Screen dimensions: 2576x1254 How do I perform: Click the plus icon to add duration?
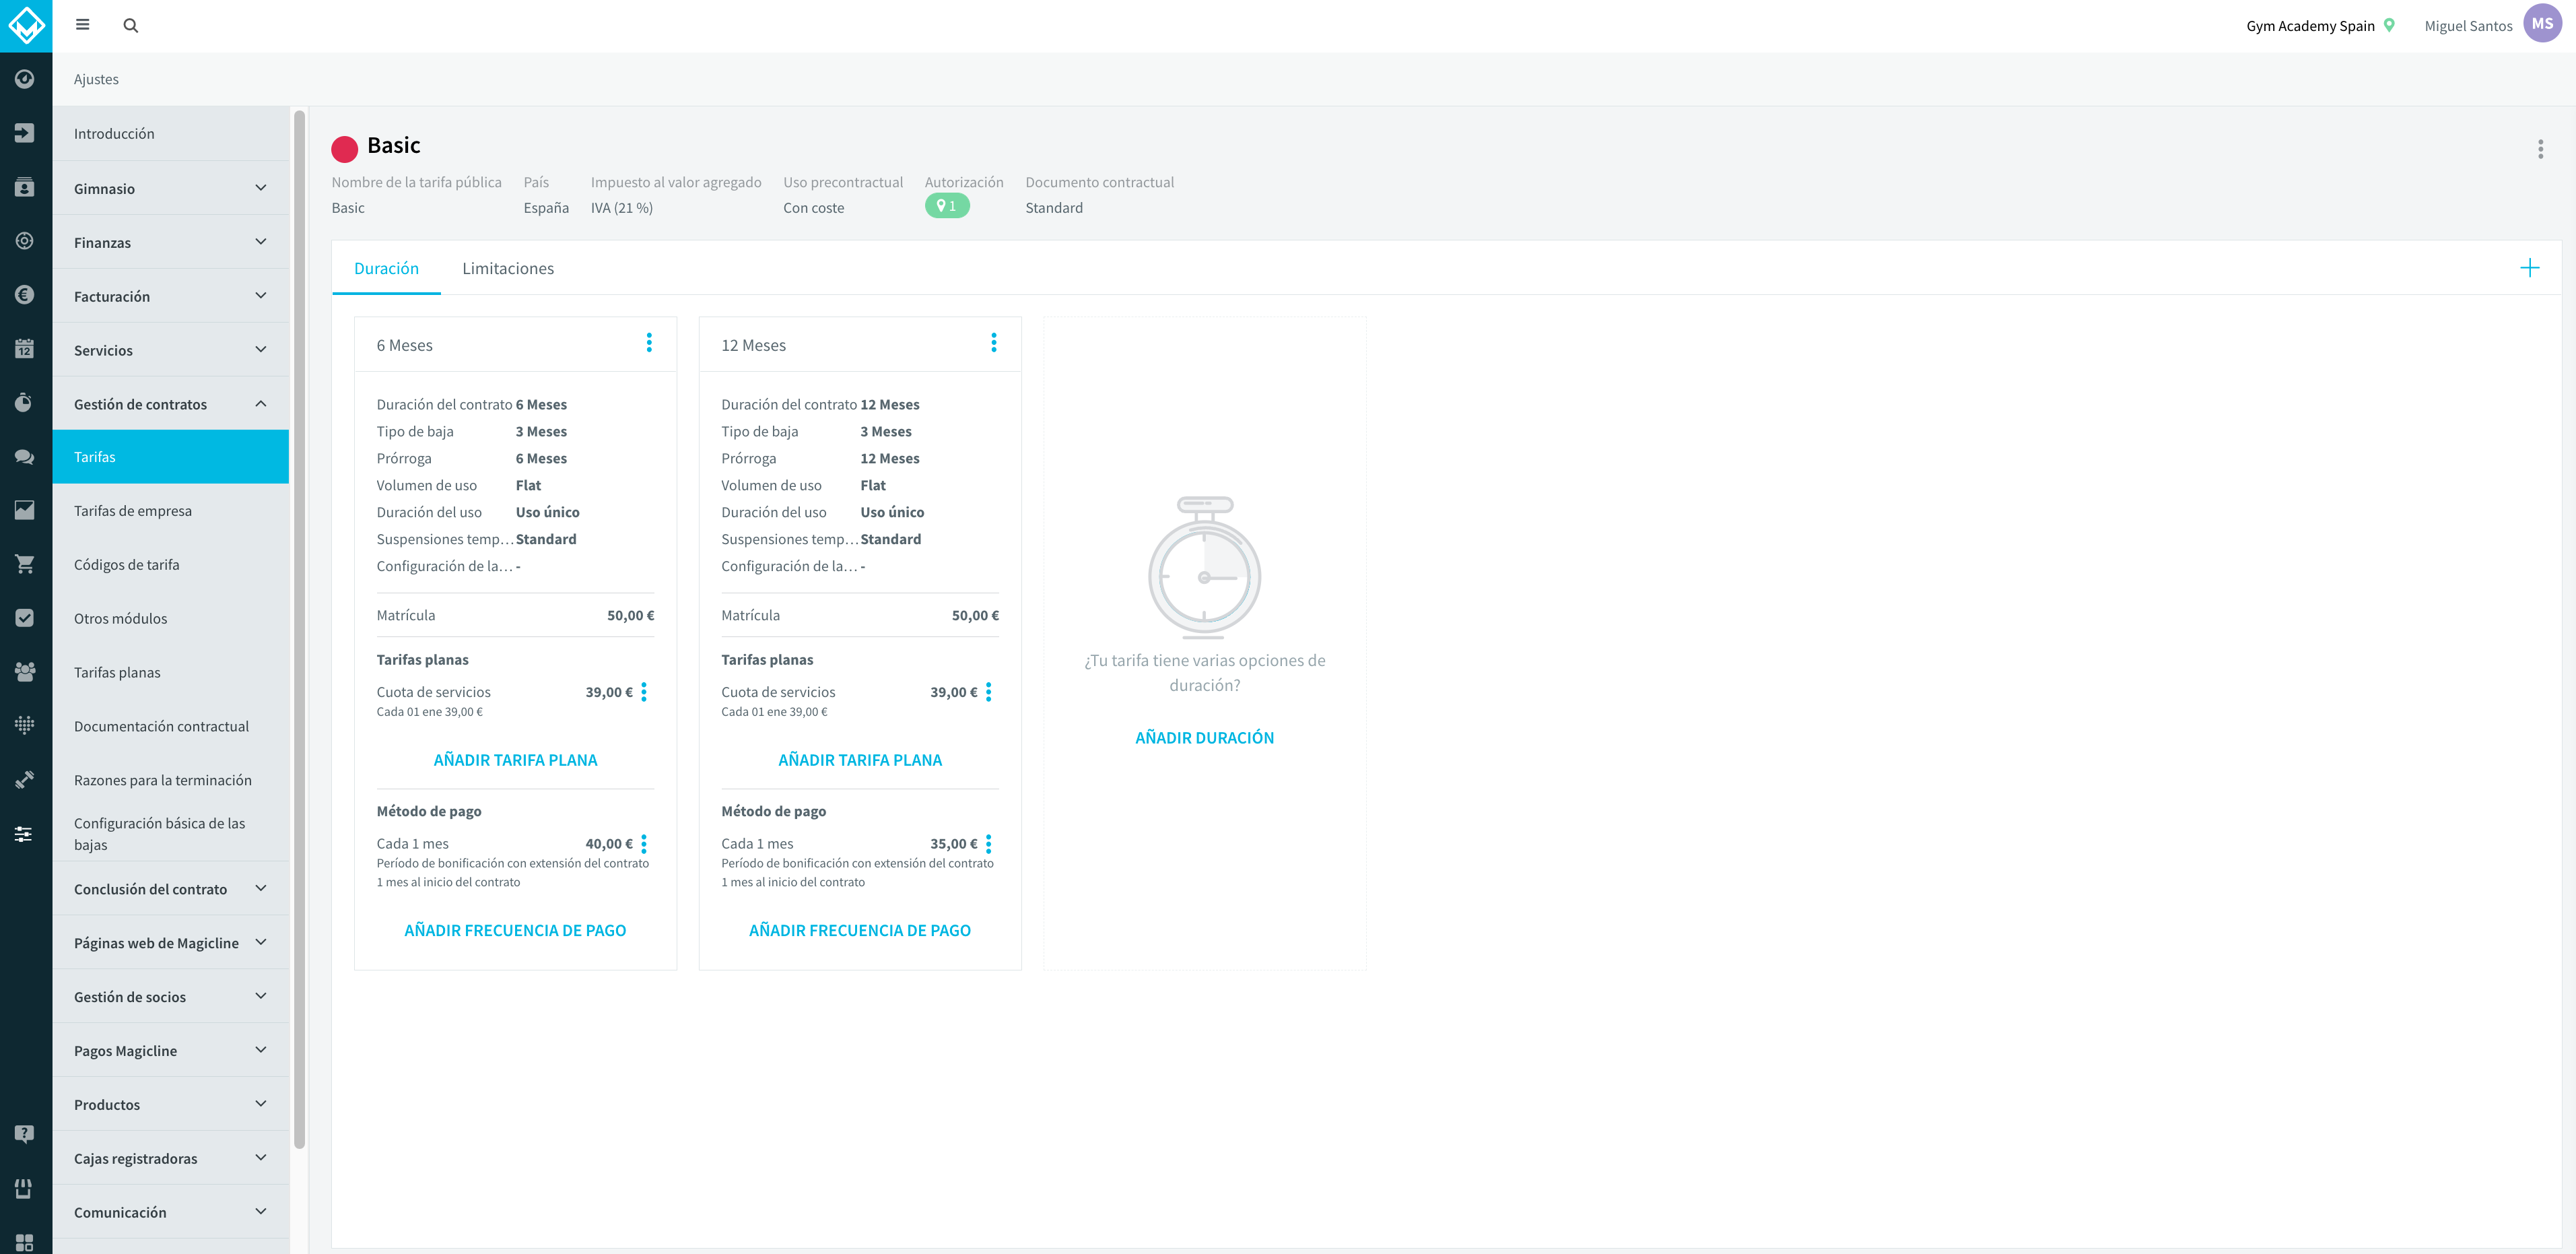tap(2529, 268)
